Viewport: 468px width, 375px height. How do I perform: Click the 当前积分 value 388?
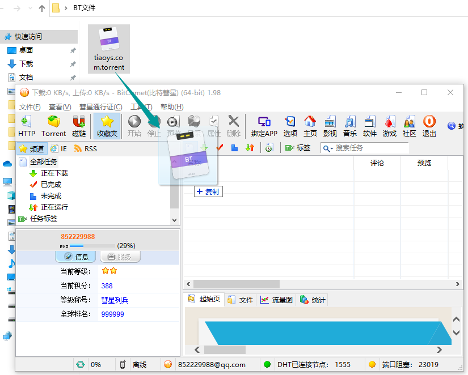point(107,286)
